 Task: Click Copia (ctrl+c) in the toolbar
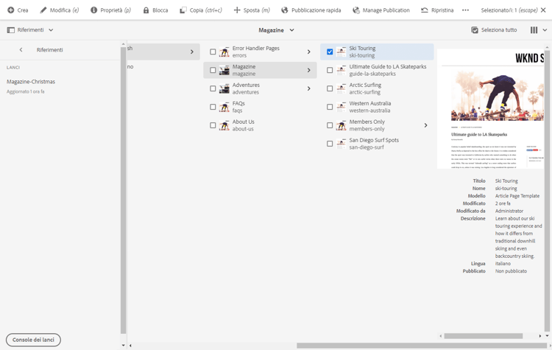(x=201, y=10)
